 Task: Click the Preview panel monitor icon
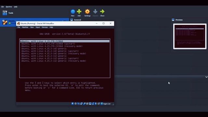coord(173,20)
